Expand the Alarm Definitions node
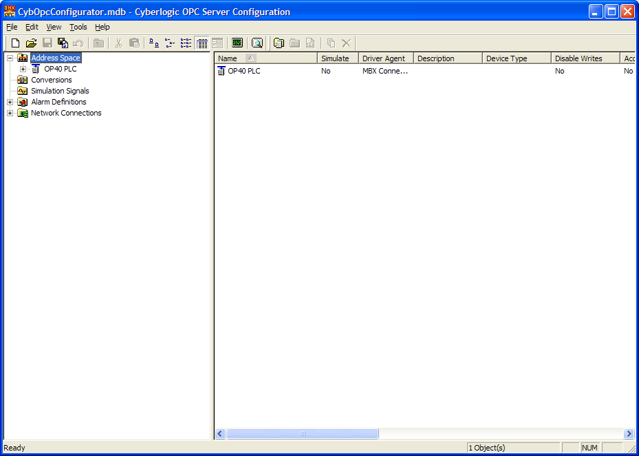The image size is (639, 456). point(10,102)
